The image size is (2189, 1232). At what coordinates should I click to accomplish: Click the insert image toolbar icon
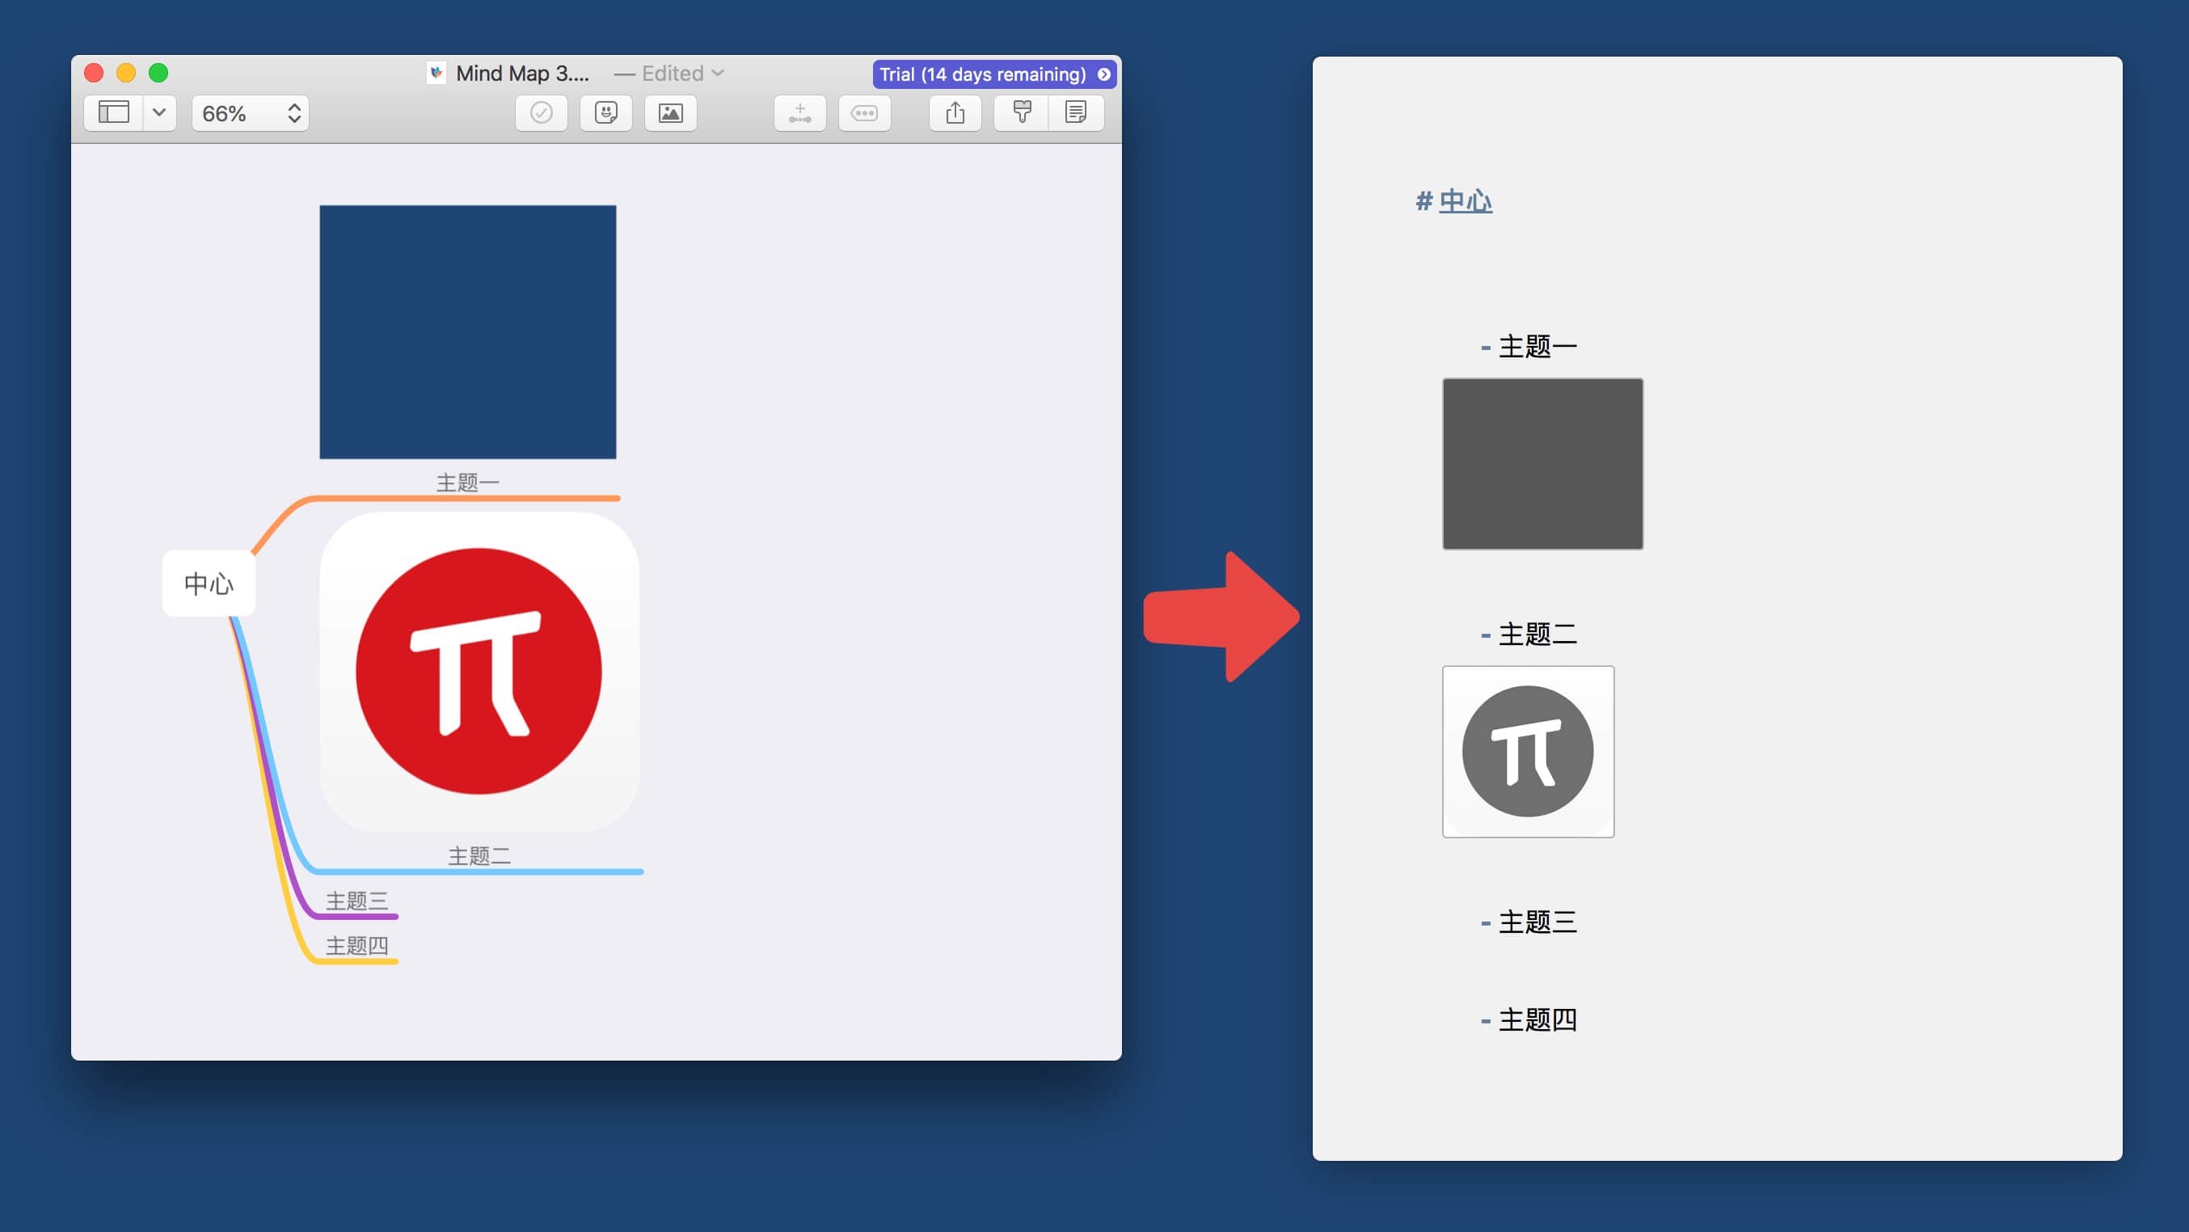670,113
